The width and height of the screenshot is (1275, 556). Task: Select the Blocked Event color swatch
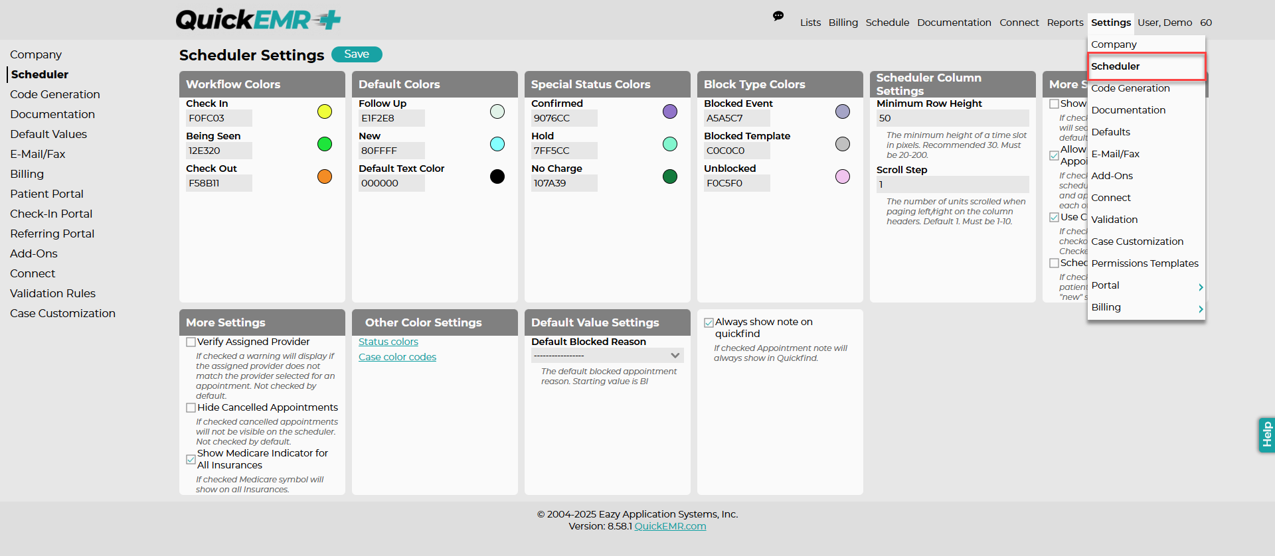[x=843, y=111]
